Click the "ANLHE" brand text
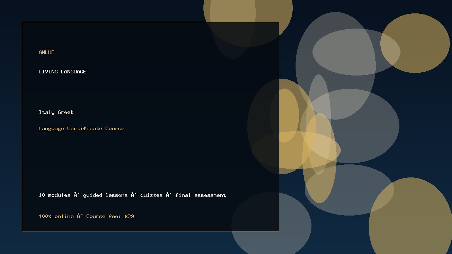This screenshot has height=254, width=452. tap(46, 52)
